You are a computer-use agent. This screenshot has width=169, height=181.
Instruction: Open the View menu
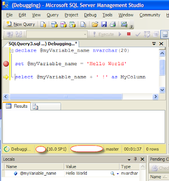(x=36, y=15)
